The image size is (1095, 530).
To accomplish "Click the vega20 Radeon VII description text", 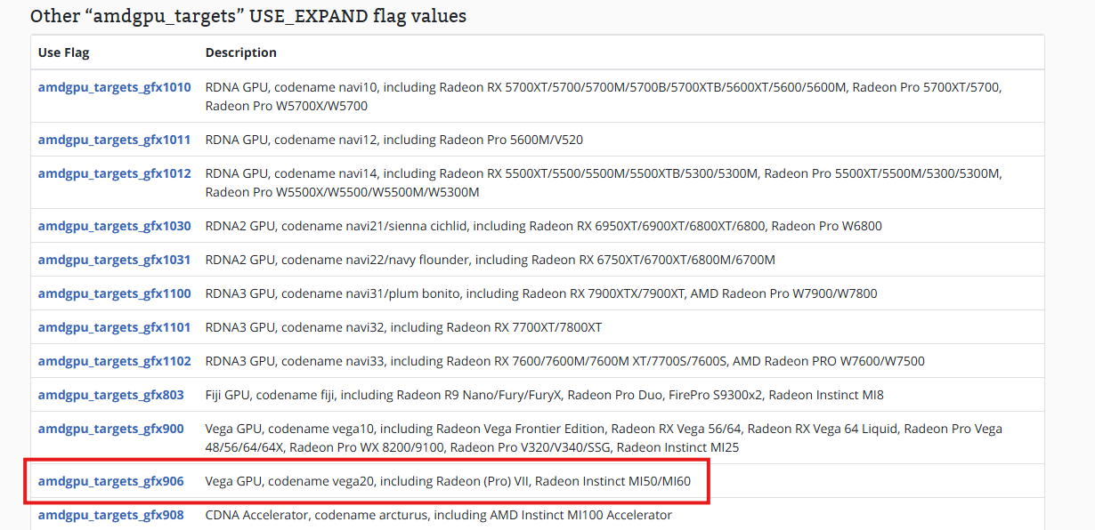I will 448,481.
